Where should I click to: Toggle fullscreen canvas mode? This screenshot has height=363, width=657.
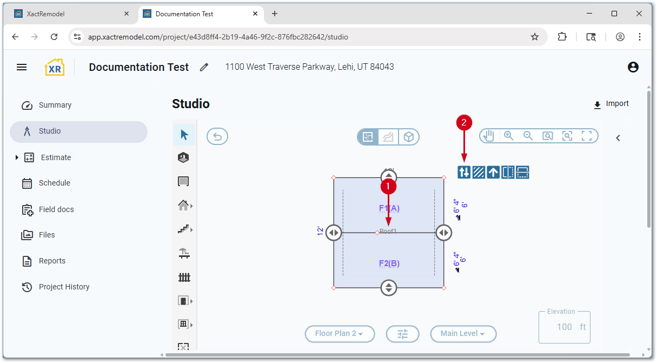tap(587, 136)
